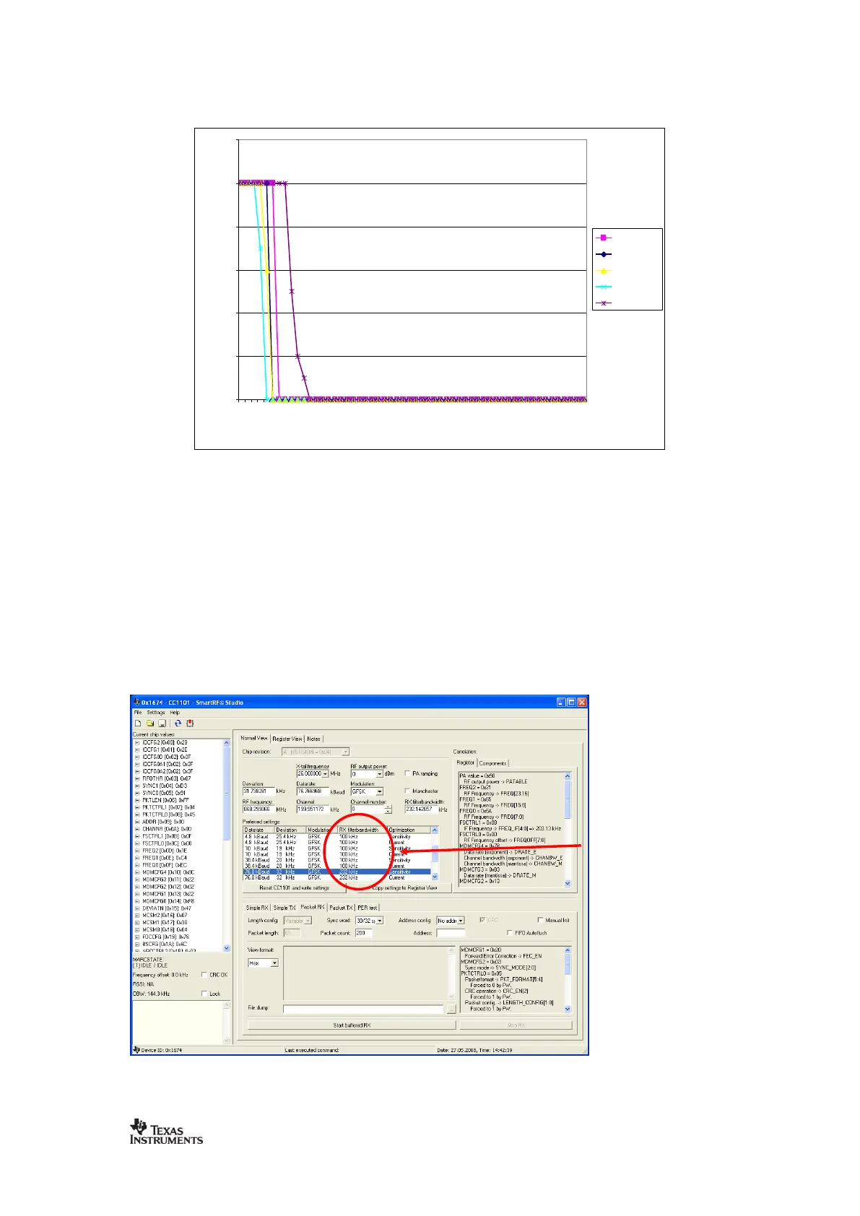Toggle the greyed CRC checkbox

[x=482, y=920]
